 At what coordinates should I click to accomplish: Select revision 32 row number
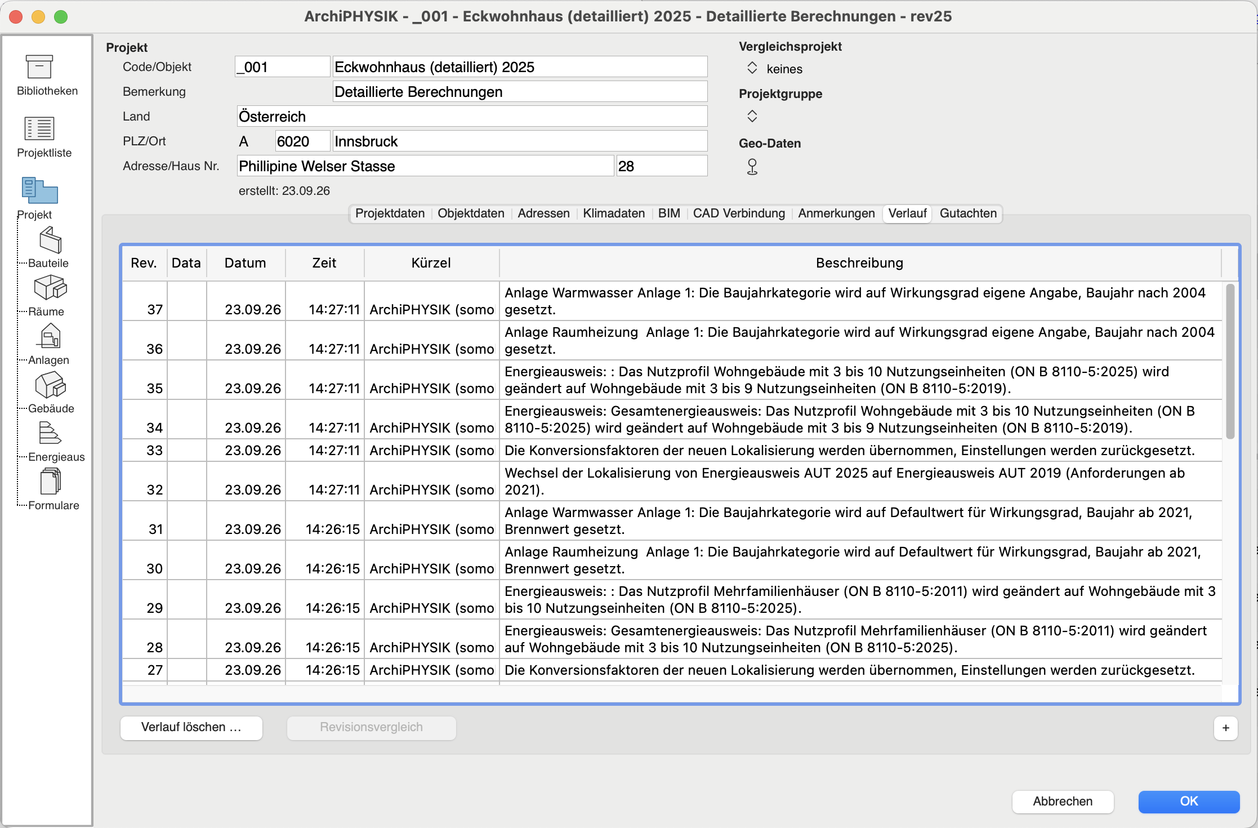pyautogui.click(x=155, y=490)
